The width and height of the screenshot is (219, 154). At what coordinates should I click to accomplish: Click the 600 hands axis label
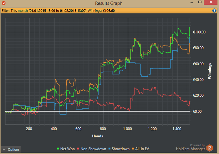(x=78, y=129)
